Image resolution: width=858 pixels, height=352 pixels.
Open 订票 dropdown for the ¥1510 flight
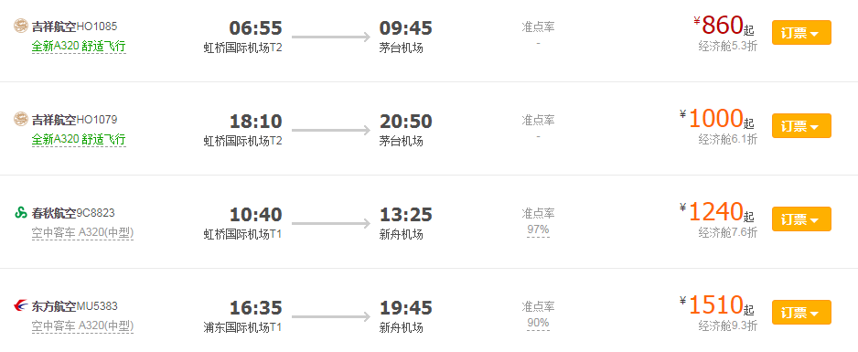tap(801, 313)
